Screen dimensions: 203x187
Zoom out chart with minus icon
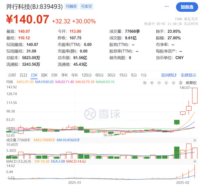159,83
